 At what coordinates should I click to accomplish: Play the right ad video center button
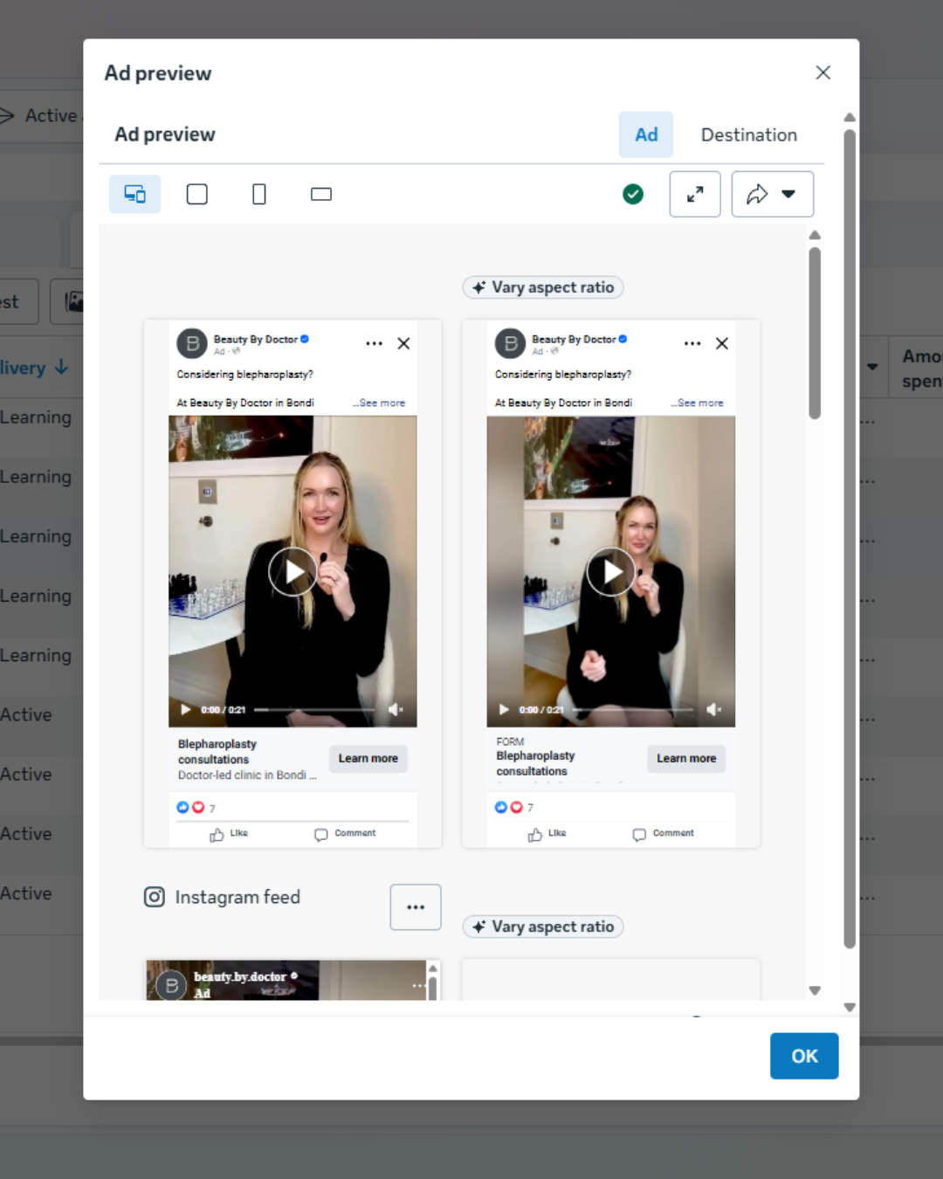[x=611, y=572]
